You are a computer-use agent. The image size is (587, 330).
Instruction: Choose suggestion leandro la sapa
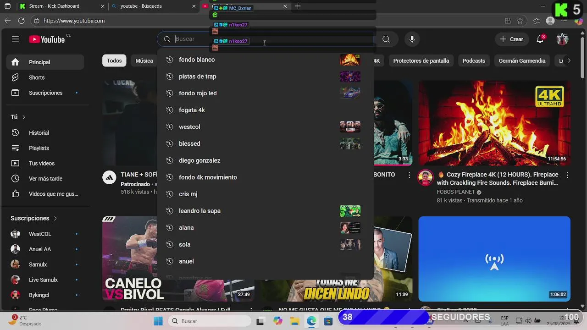coord(265,211)
